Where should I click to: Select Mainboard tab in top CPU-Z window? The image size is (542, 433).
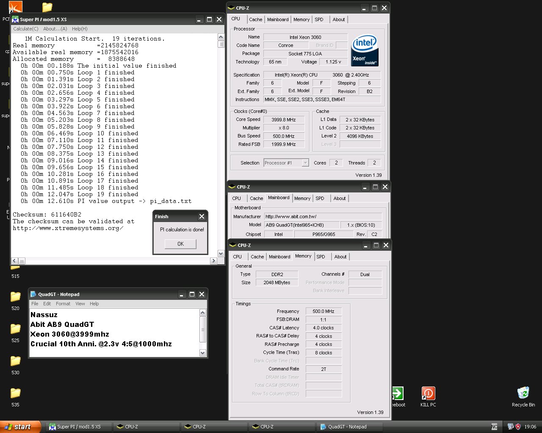(278, 19)
